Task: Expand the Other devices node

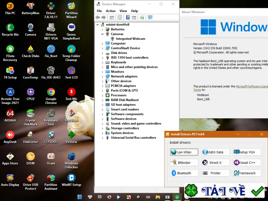Action: [x=103, y=81]
